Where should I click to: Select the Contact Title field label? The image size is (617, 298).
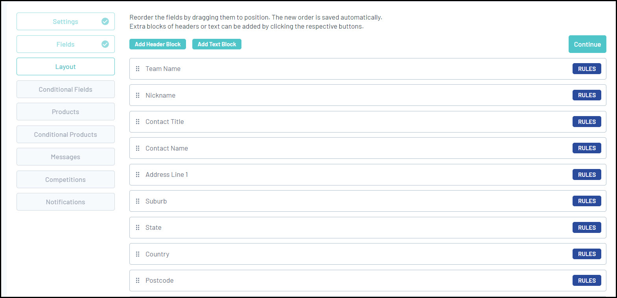tap(165, 122)
